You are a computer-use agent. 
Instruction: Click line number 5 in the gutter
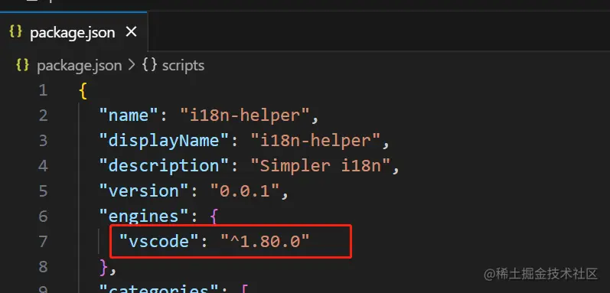(x=43, y=191)
